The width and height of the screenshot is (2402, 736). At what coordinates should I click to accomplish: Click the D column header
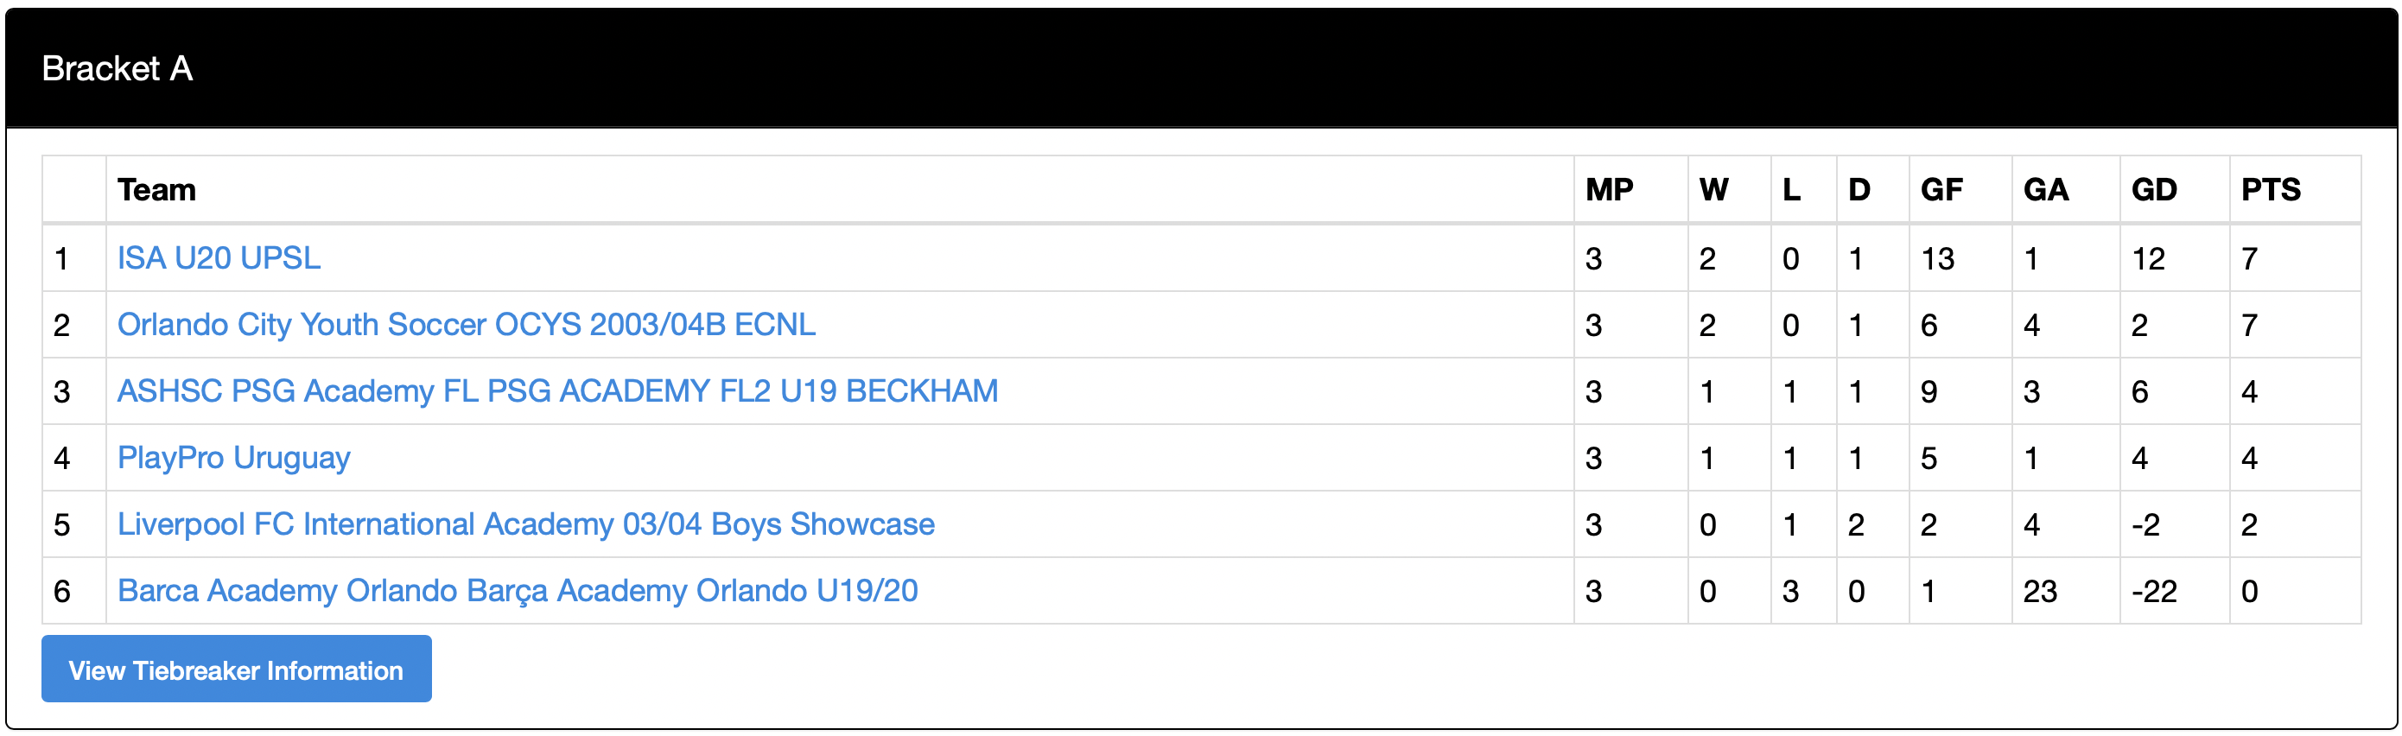1859,189
